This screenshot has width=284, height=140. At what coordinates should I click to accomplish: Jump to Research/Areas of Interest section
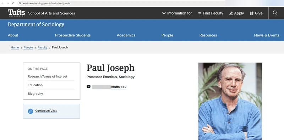tap(48, 76)
